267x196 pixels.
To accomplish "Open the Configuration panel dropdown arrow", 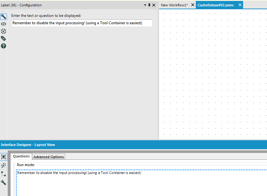I will coord(145,5).
